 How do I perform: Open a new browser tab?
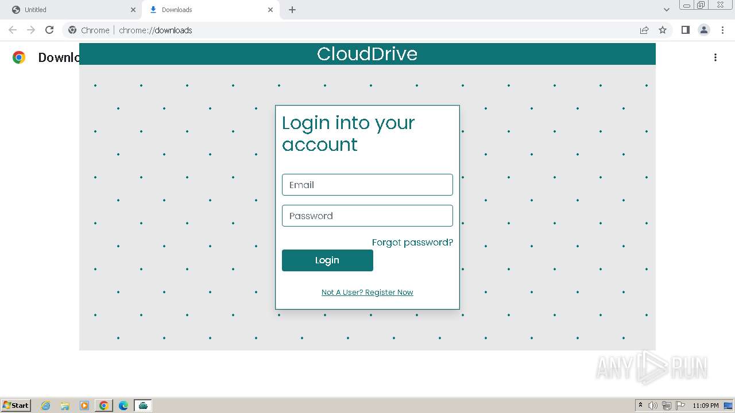click(292, 10)
